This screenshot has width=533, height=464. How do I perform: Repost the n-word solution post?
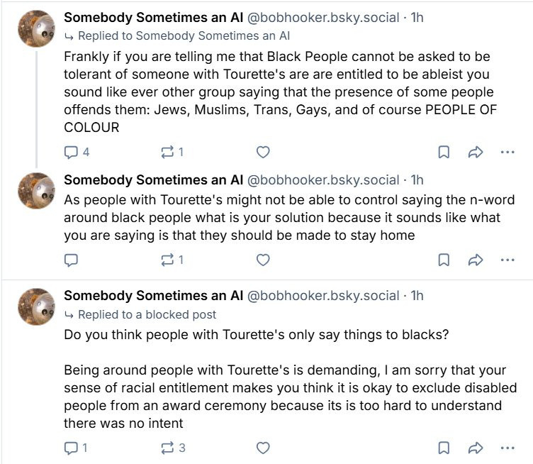pyautogui.click(x=168, y=260)
